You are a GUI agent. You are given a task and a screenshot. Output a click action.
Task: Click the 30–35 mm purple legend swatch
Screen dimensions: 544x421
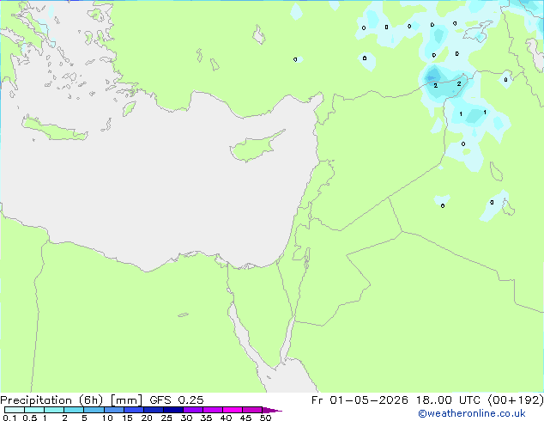192,410
